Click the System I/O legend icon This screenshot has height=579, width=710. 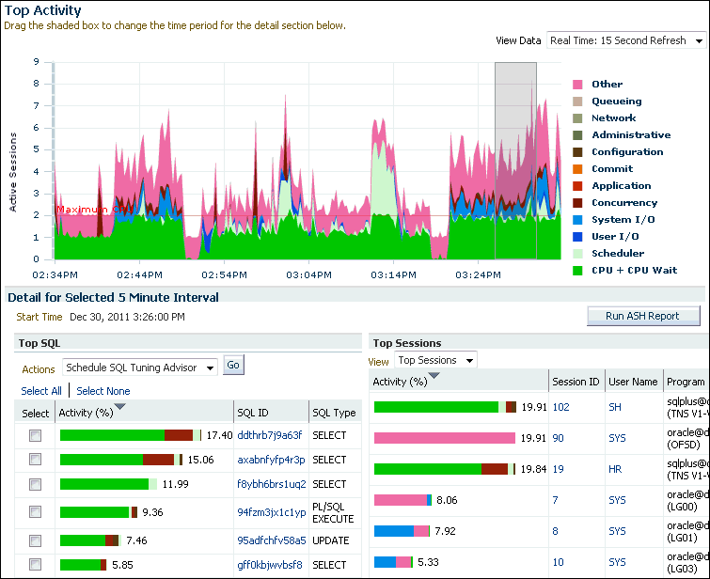[x=577, y=220]
